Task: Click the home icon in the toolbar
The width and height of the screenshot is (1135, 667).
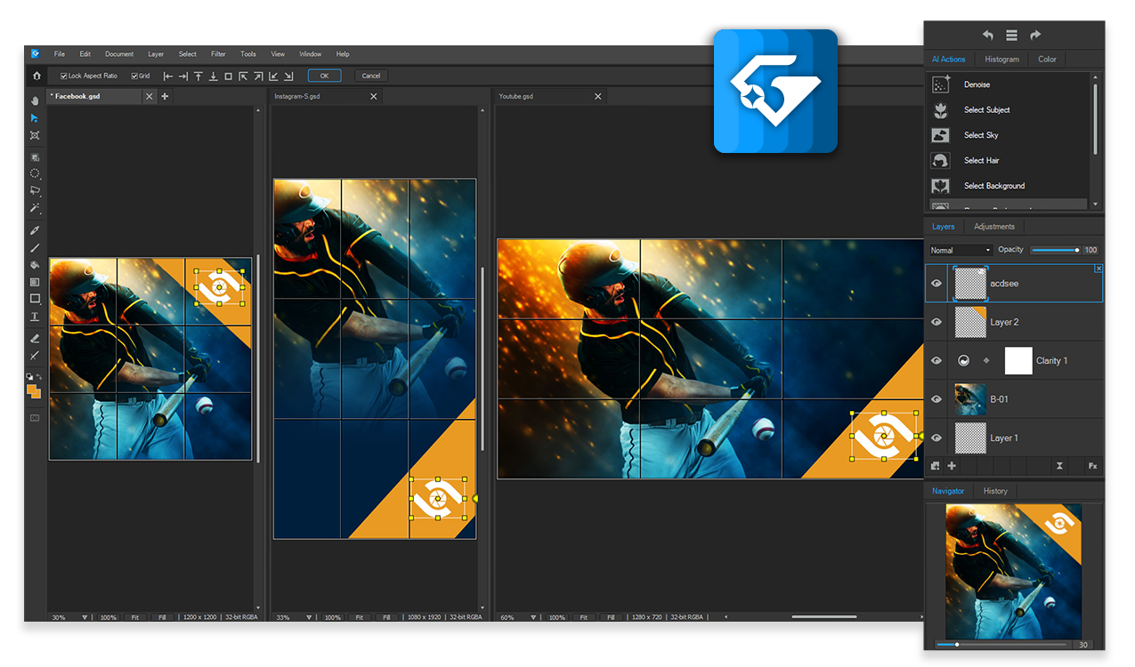Action: (x=36, y=76)
